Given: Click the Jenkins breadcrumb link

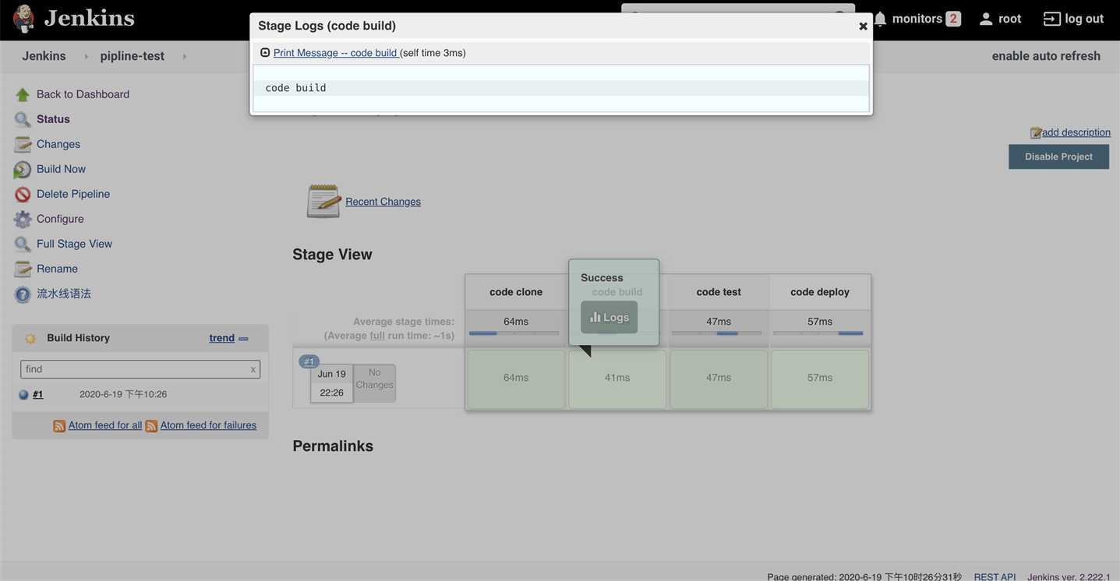Looking at the screenshot, I should point(44,56).
